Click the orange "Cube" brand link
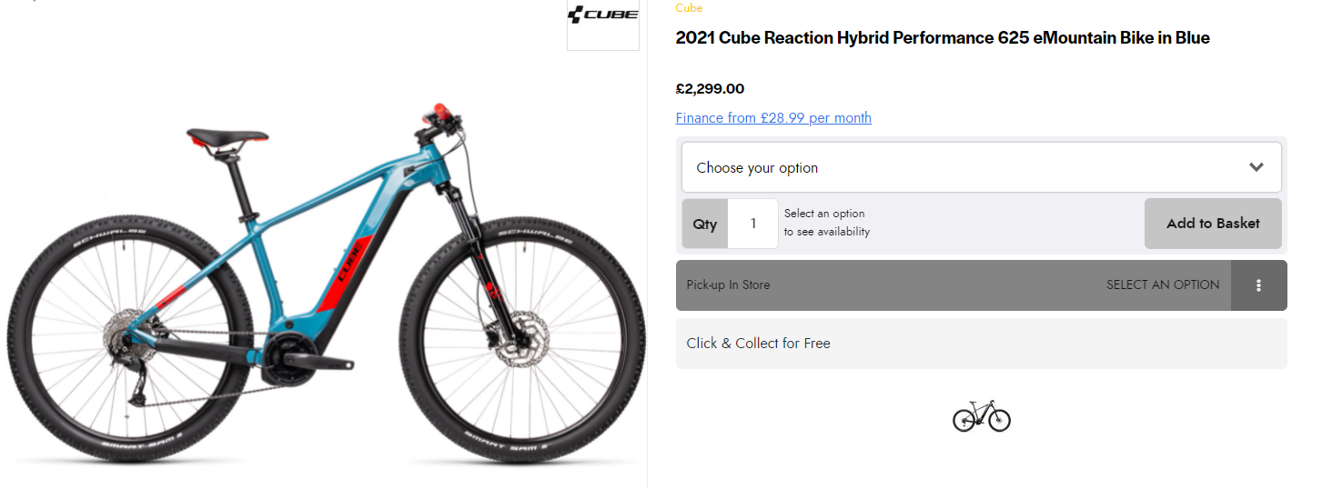 coord(689,8)
